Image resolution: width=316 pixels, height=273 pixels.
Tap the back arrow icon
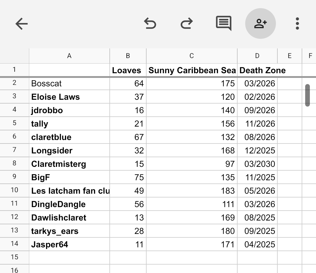[21, 24]
